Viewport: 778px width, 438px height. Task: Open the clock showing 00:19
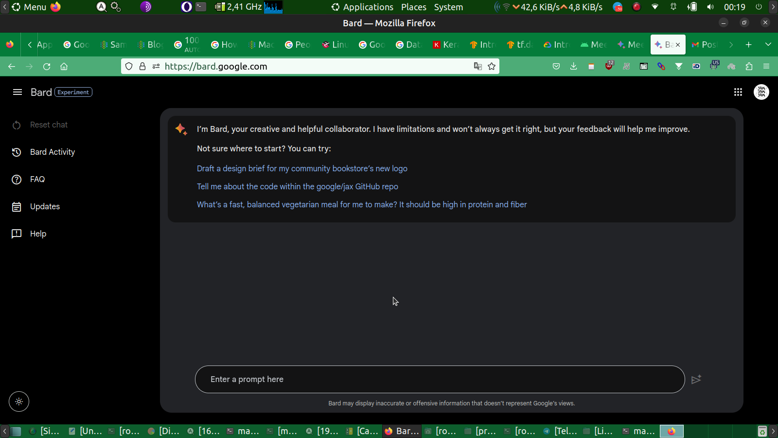click(734, 7)
